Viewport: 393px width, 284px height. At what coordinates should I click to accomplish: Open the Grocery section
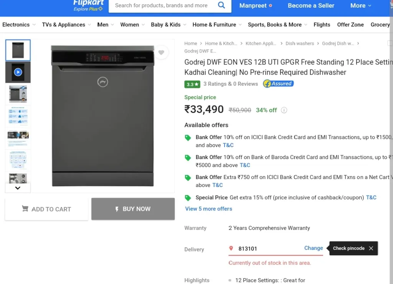[380, 25]
